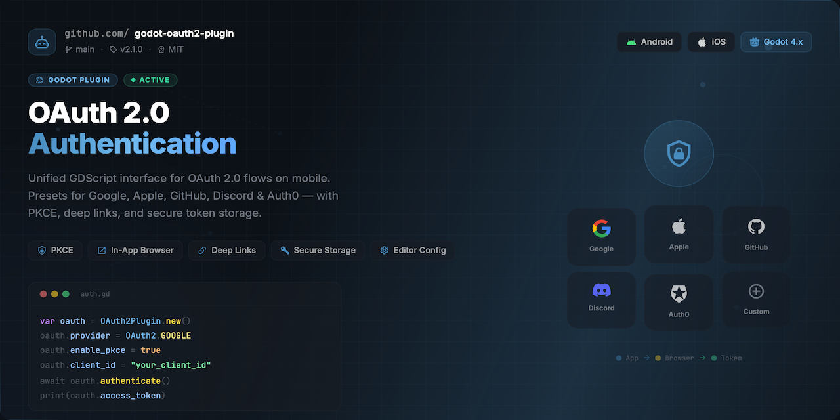
Task: Click the "Token" flow step text
Action: click(731, 358)
